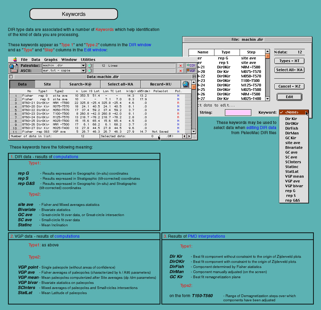Screen dimensions: 321x310
Task: Click the Data window's scroll up arrow
Action: click(194, 82)
